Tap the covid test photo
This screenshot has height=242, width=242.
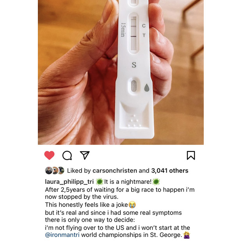click(x=121, y=72)
